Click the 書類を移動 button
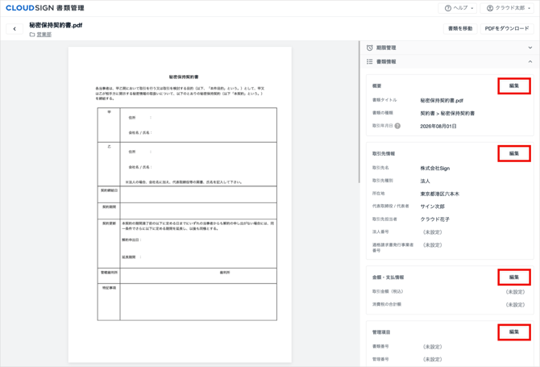The image size is (540, 367). click(460, 28)
